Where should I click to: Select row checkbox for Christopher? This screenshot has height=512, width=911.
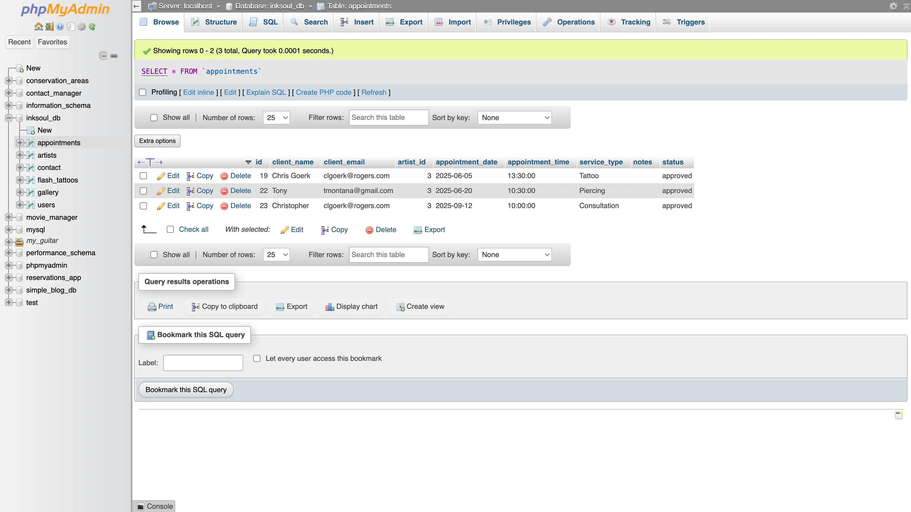point(143,206)
